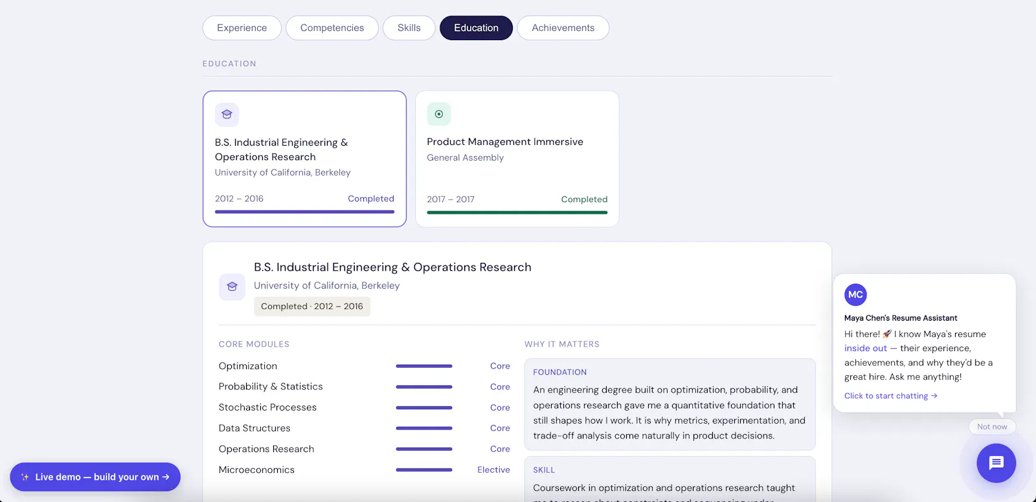Click the Probability & Statistics module row
Viewport: 1036px width, 502px height.
(x=365, y=387)
